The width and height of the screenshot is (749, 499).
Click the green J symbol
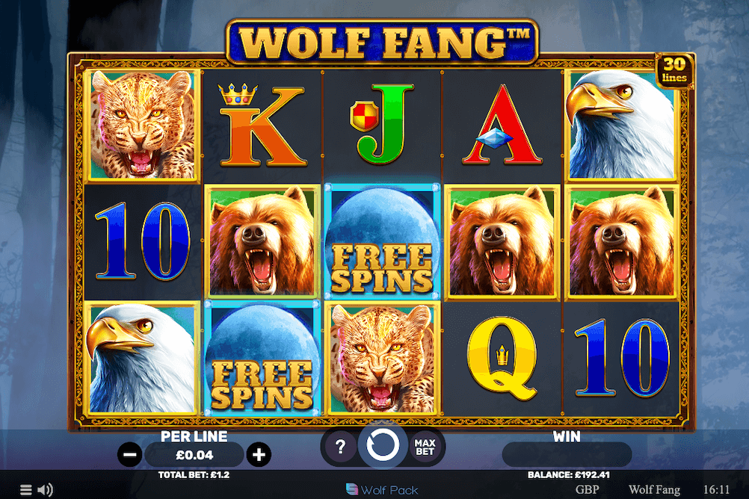(382, 124)
